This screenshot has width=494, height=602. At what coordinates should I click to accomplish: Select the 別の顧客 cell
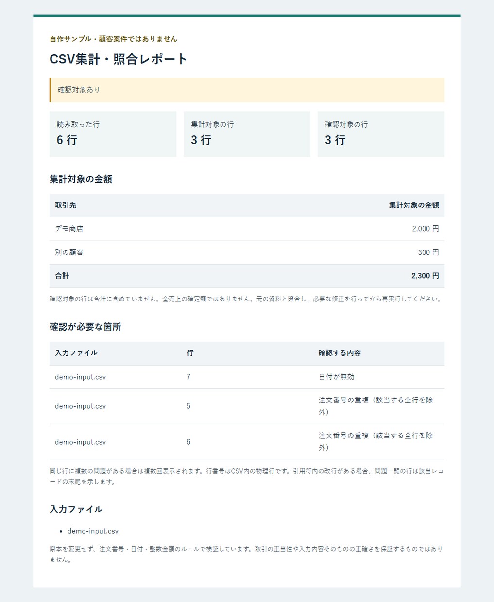pos(69,252)
